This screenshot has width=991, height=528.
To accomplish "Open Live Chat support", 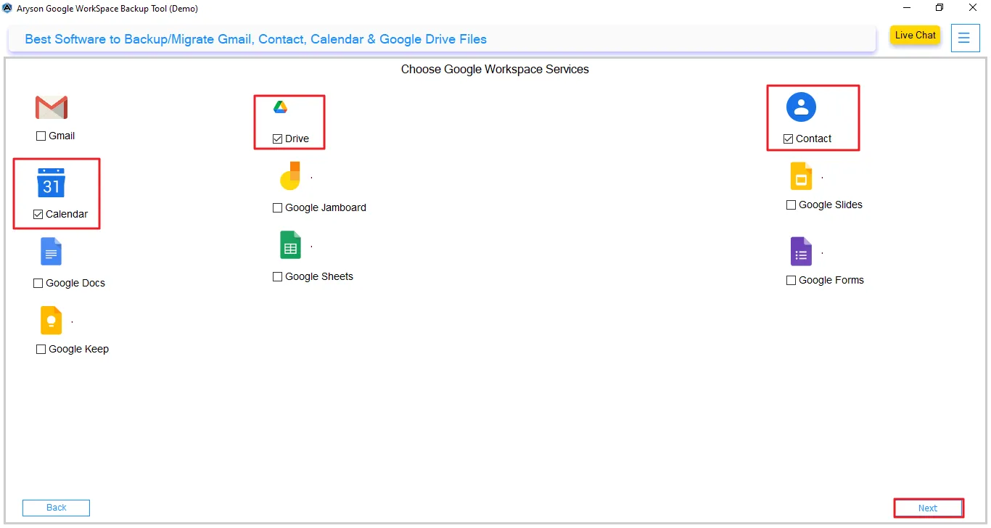I will [915, 35].
